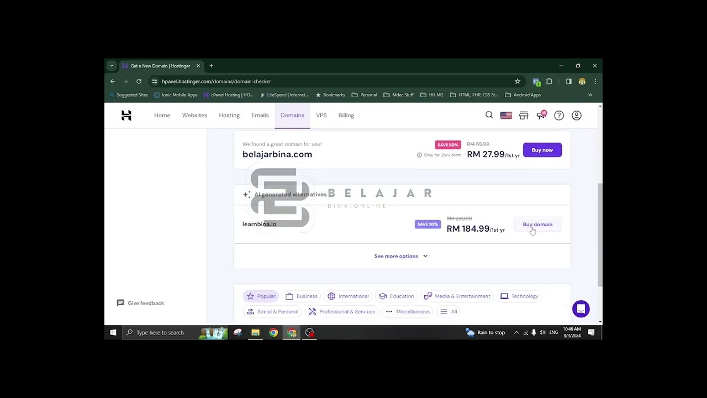This screenshot has height=398, width=707.
Task: Click the Hostinger logo icon
Action: pos(126,116)
